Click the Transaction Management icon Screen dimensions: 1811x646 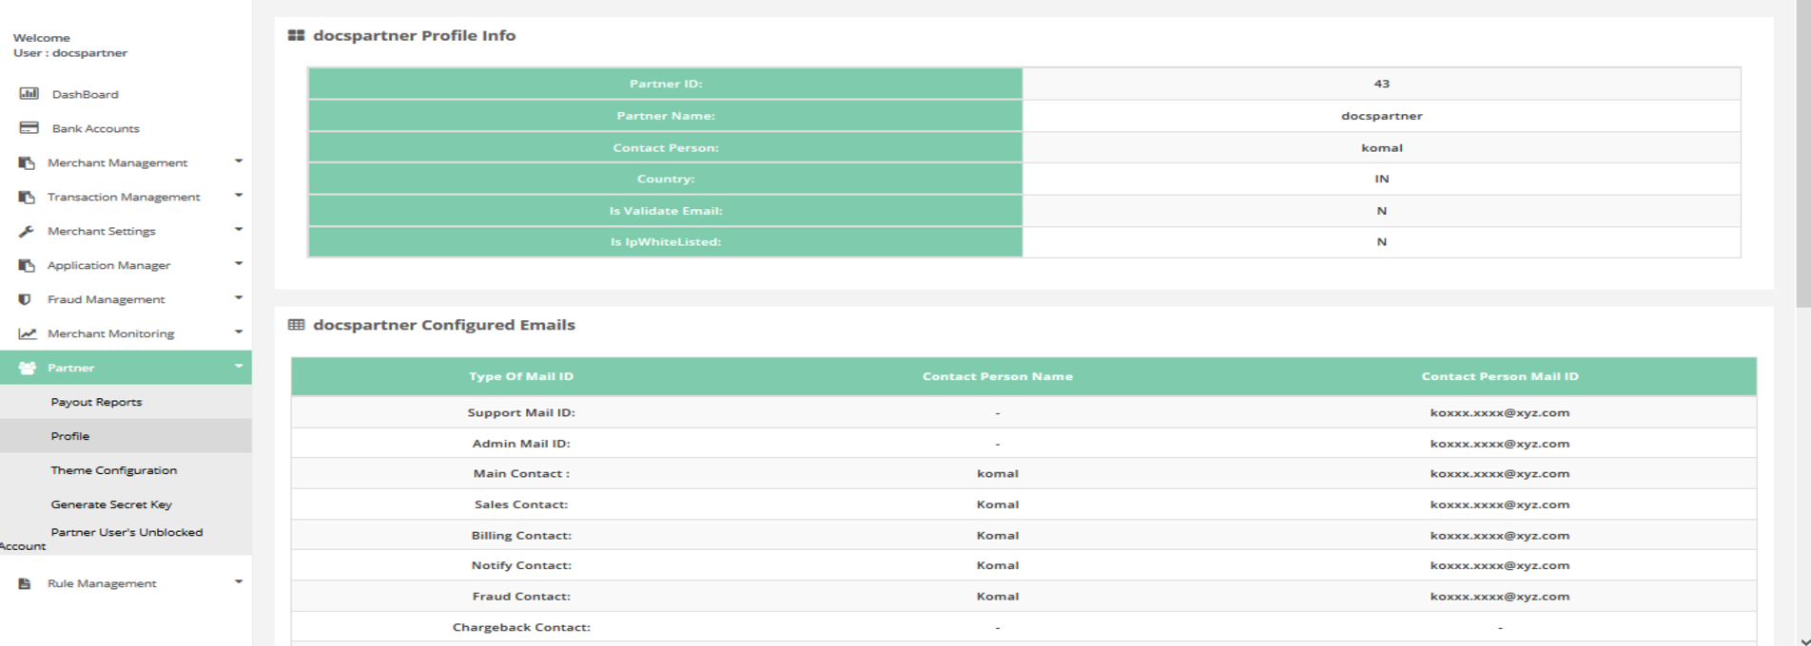coord(27,197)
